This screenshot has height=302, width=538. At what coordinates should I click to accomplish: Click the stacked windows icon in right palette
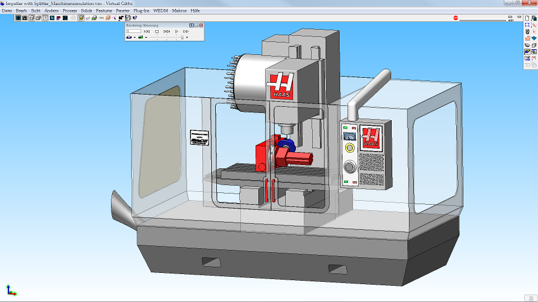pos(534,18)
